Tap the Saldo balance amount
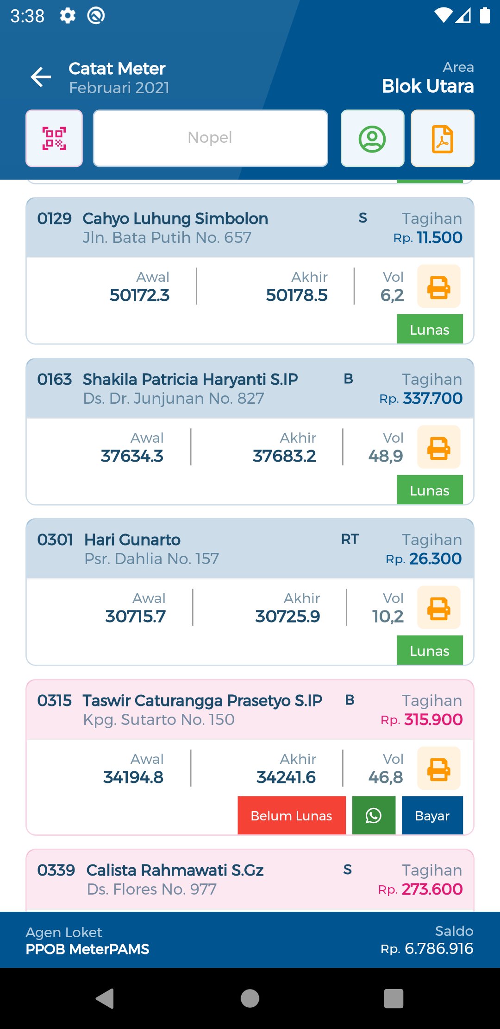500x1029 pixels. click(x=438, y=948)
